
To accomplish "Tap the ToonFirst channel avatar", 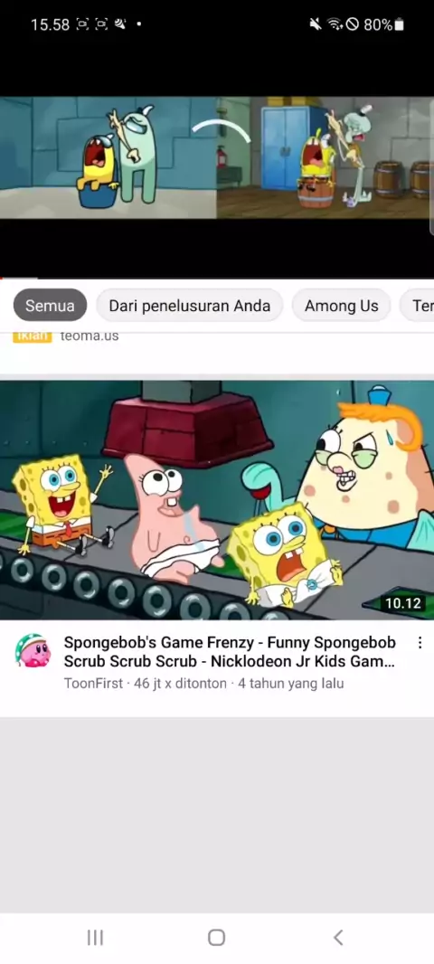I will pyautogui.click(x=33, y=651).
